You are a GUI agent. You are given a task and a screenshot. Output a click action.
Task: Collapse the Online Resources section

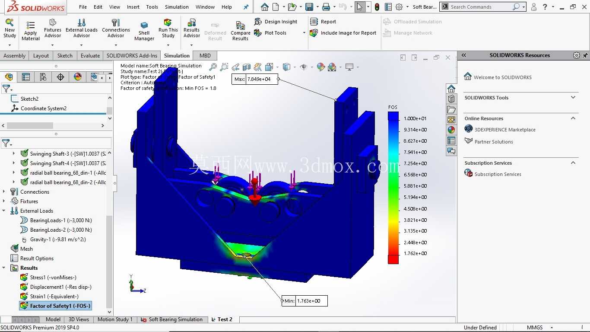click(x=573, y=118)
